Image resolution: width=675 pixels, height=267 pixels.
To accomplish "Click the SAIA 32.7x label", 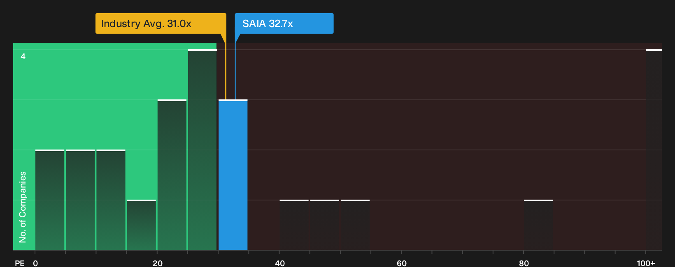I will tap(284, 23).
